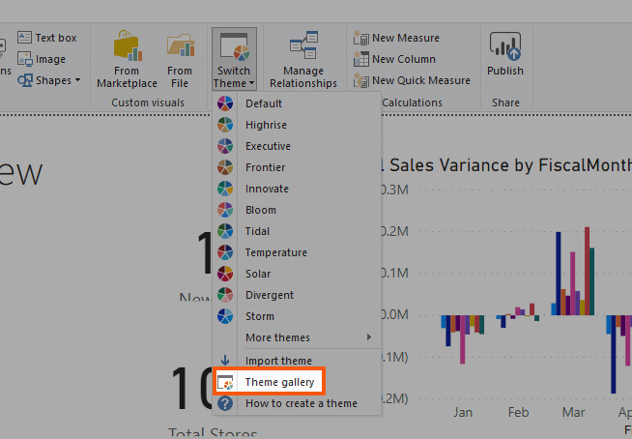
Task: Click the New Measure calculator icon
Action: (x=360, y=38)
